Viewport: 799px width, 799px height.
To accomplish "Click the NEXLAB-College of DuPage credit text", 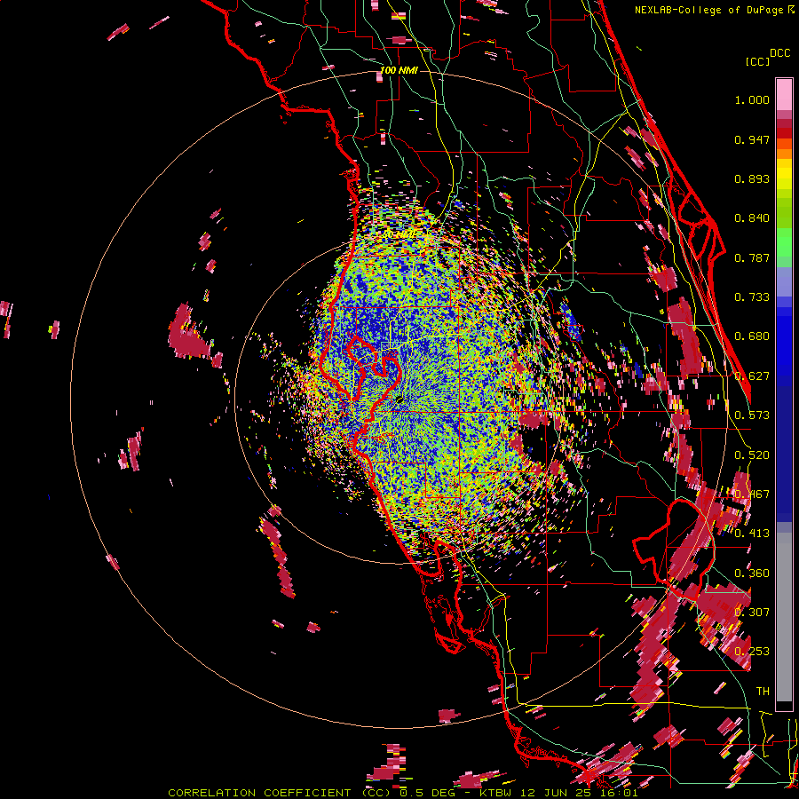I will coord(708,10).
